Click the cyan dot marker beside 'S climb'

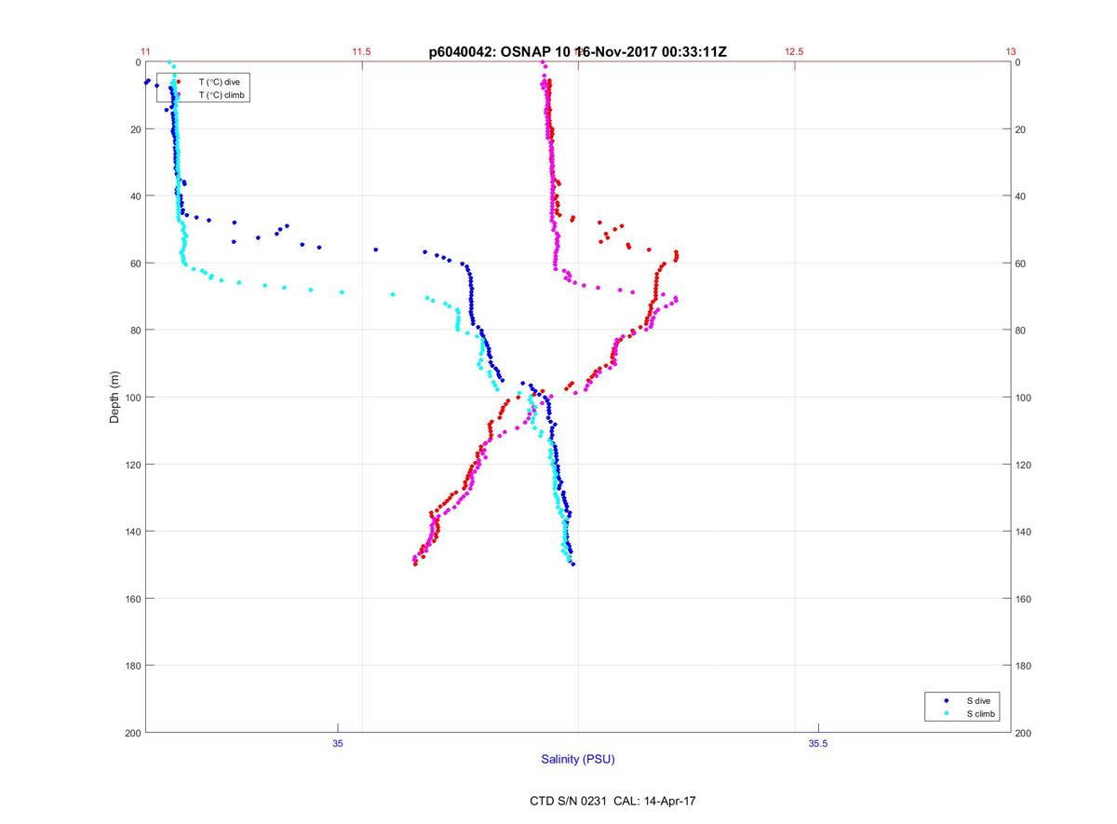(x=946, y=714)
